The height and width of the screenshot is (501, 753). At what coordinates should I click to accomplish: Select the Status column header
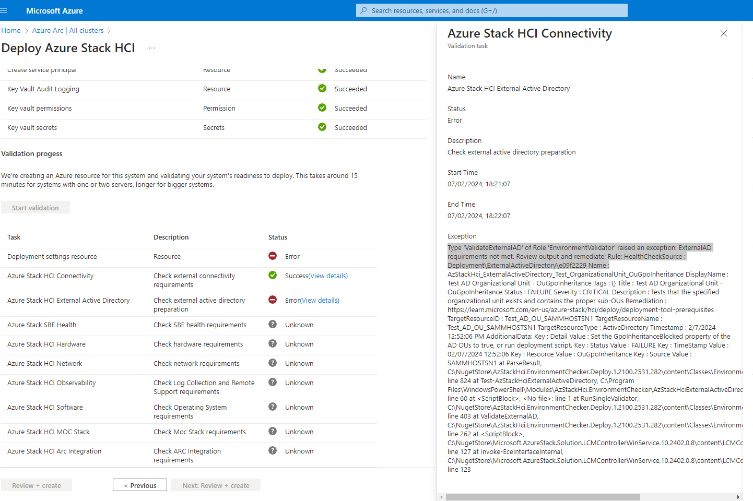tap(278, 237)
